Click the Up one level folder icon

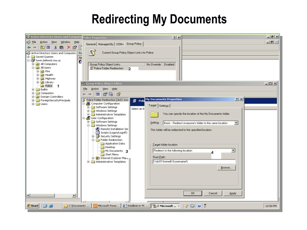(42, 47)
